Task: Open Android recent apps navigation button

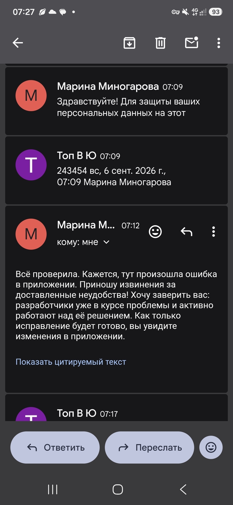Action: (53, 489)
